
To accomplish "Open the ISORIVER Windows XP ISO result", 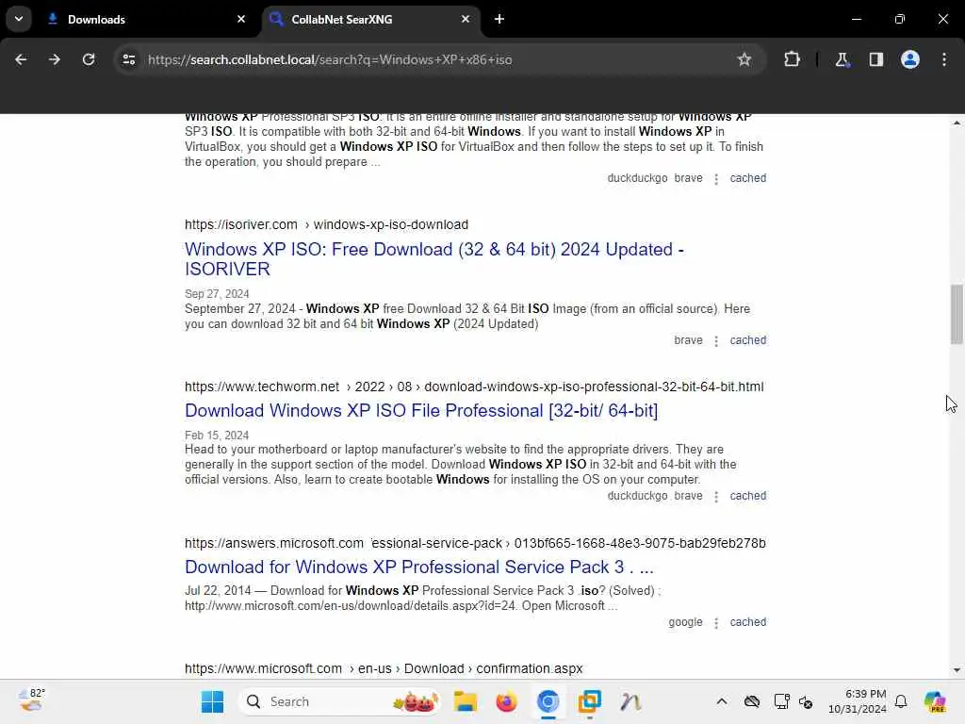I will coord(433,258).
